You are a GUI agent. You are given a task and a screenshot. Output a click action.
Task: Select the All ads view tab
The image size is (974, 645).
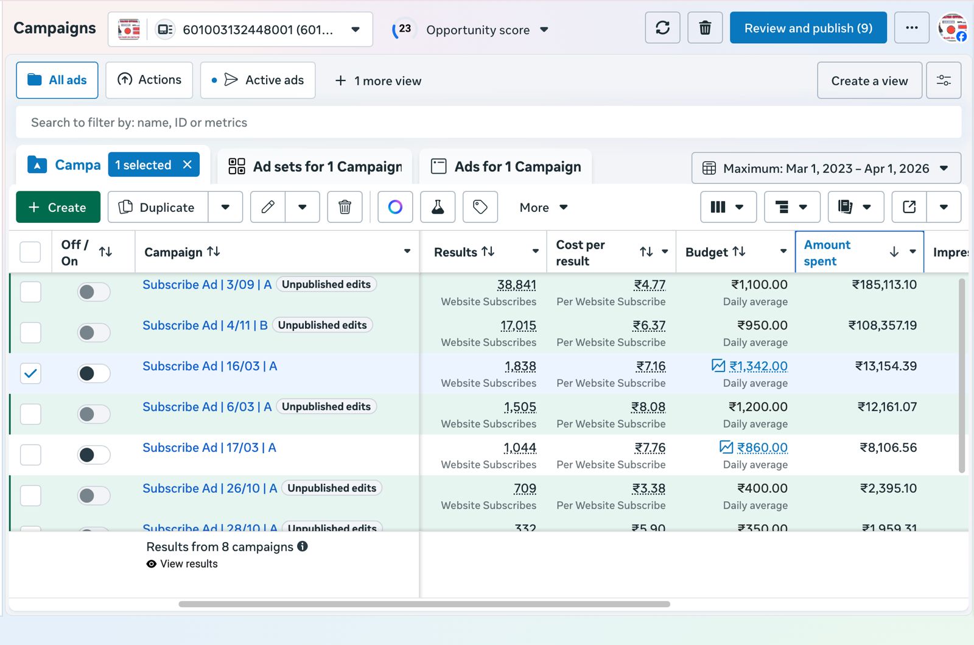57,80
